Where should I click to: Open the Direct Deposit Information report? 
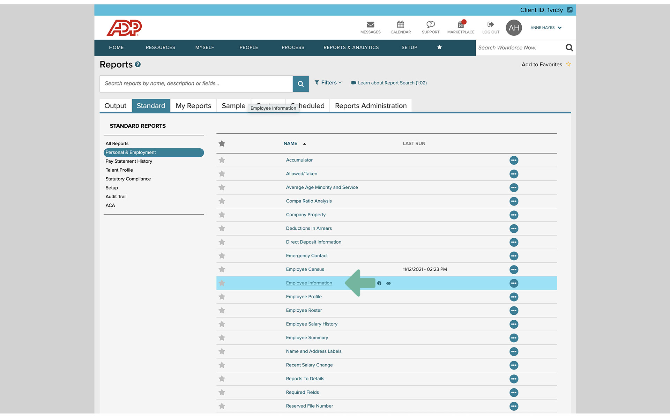[x=314, y=242]
